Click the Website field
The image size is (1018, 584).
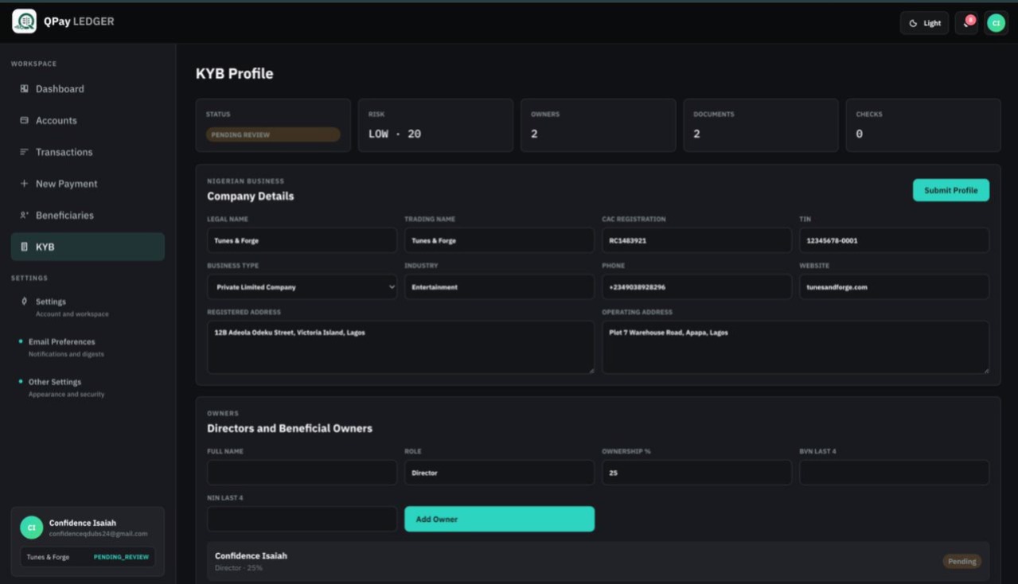[x=894, y=287]
